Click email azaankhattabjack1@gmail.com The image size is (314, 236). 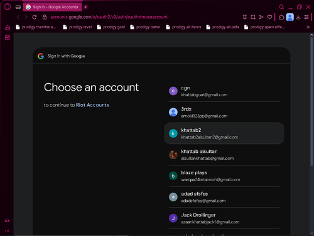click(x=210, y=222)
